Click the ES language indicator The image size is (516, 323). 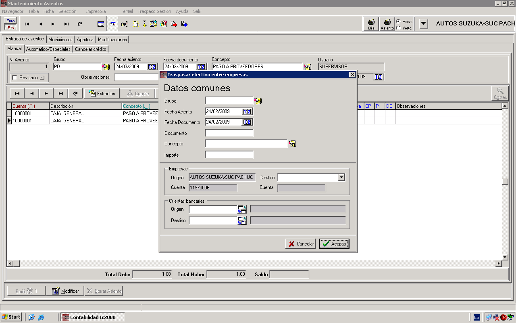click(x=477, y=317)
